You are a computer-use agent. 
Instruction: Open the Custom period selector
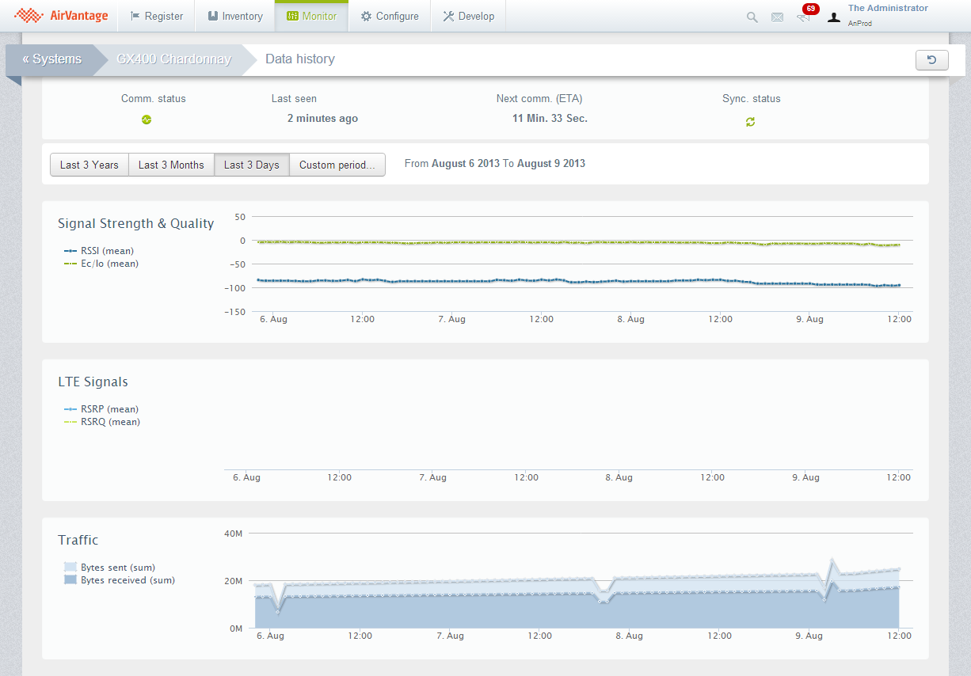[x=337, y=165]
